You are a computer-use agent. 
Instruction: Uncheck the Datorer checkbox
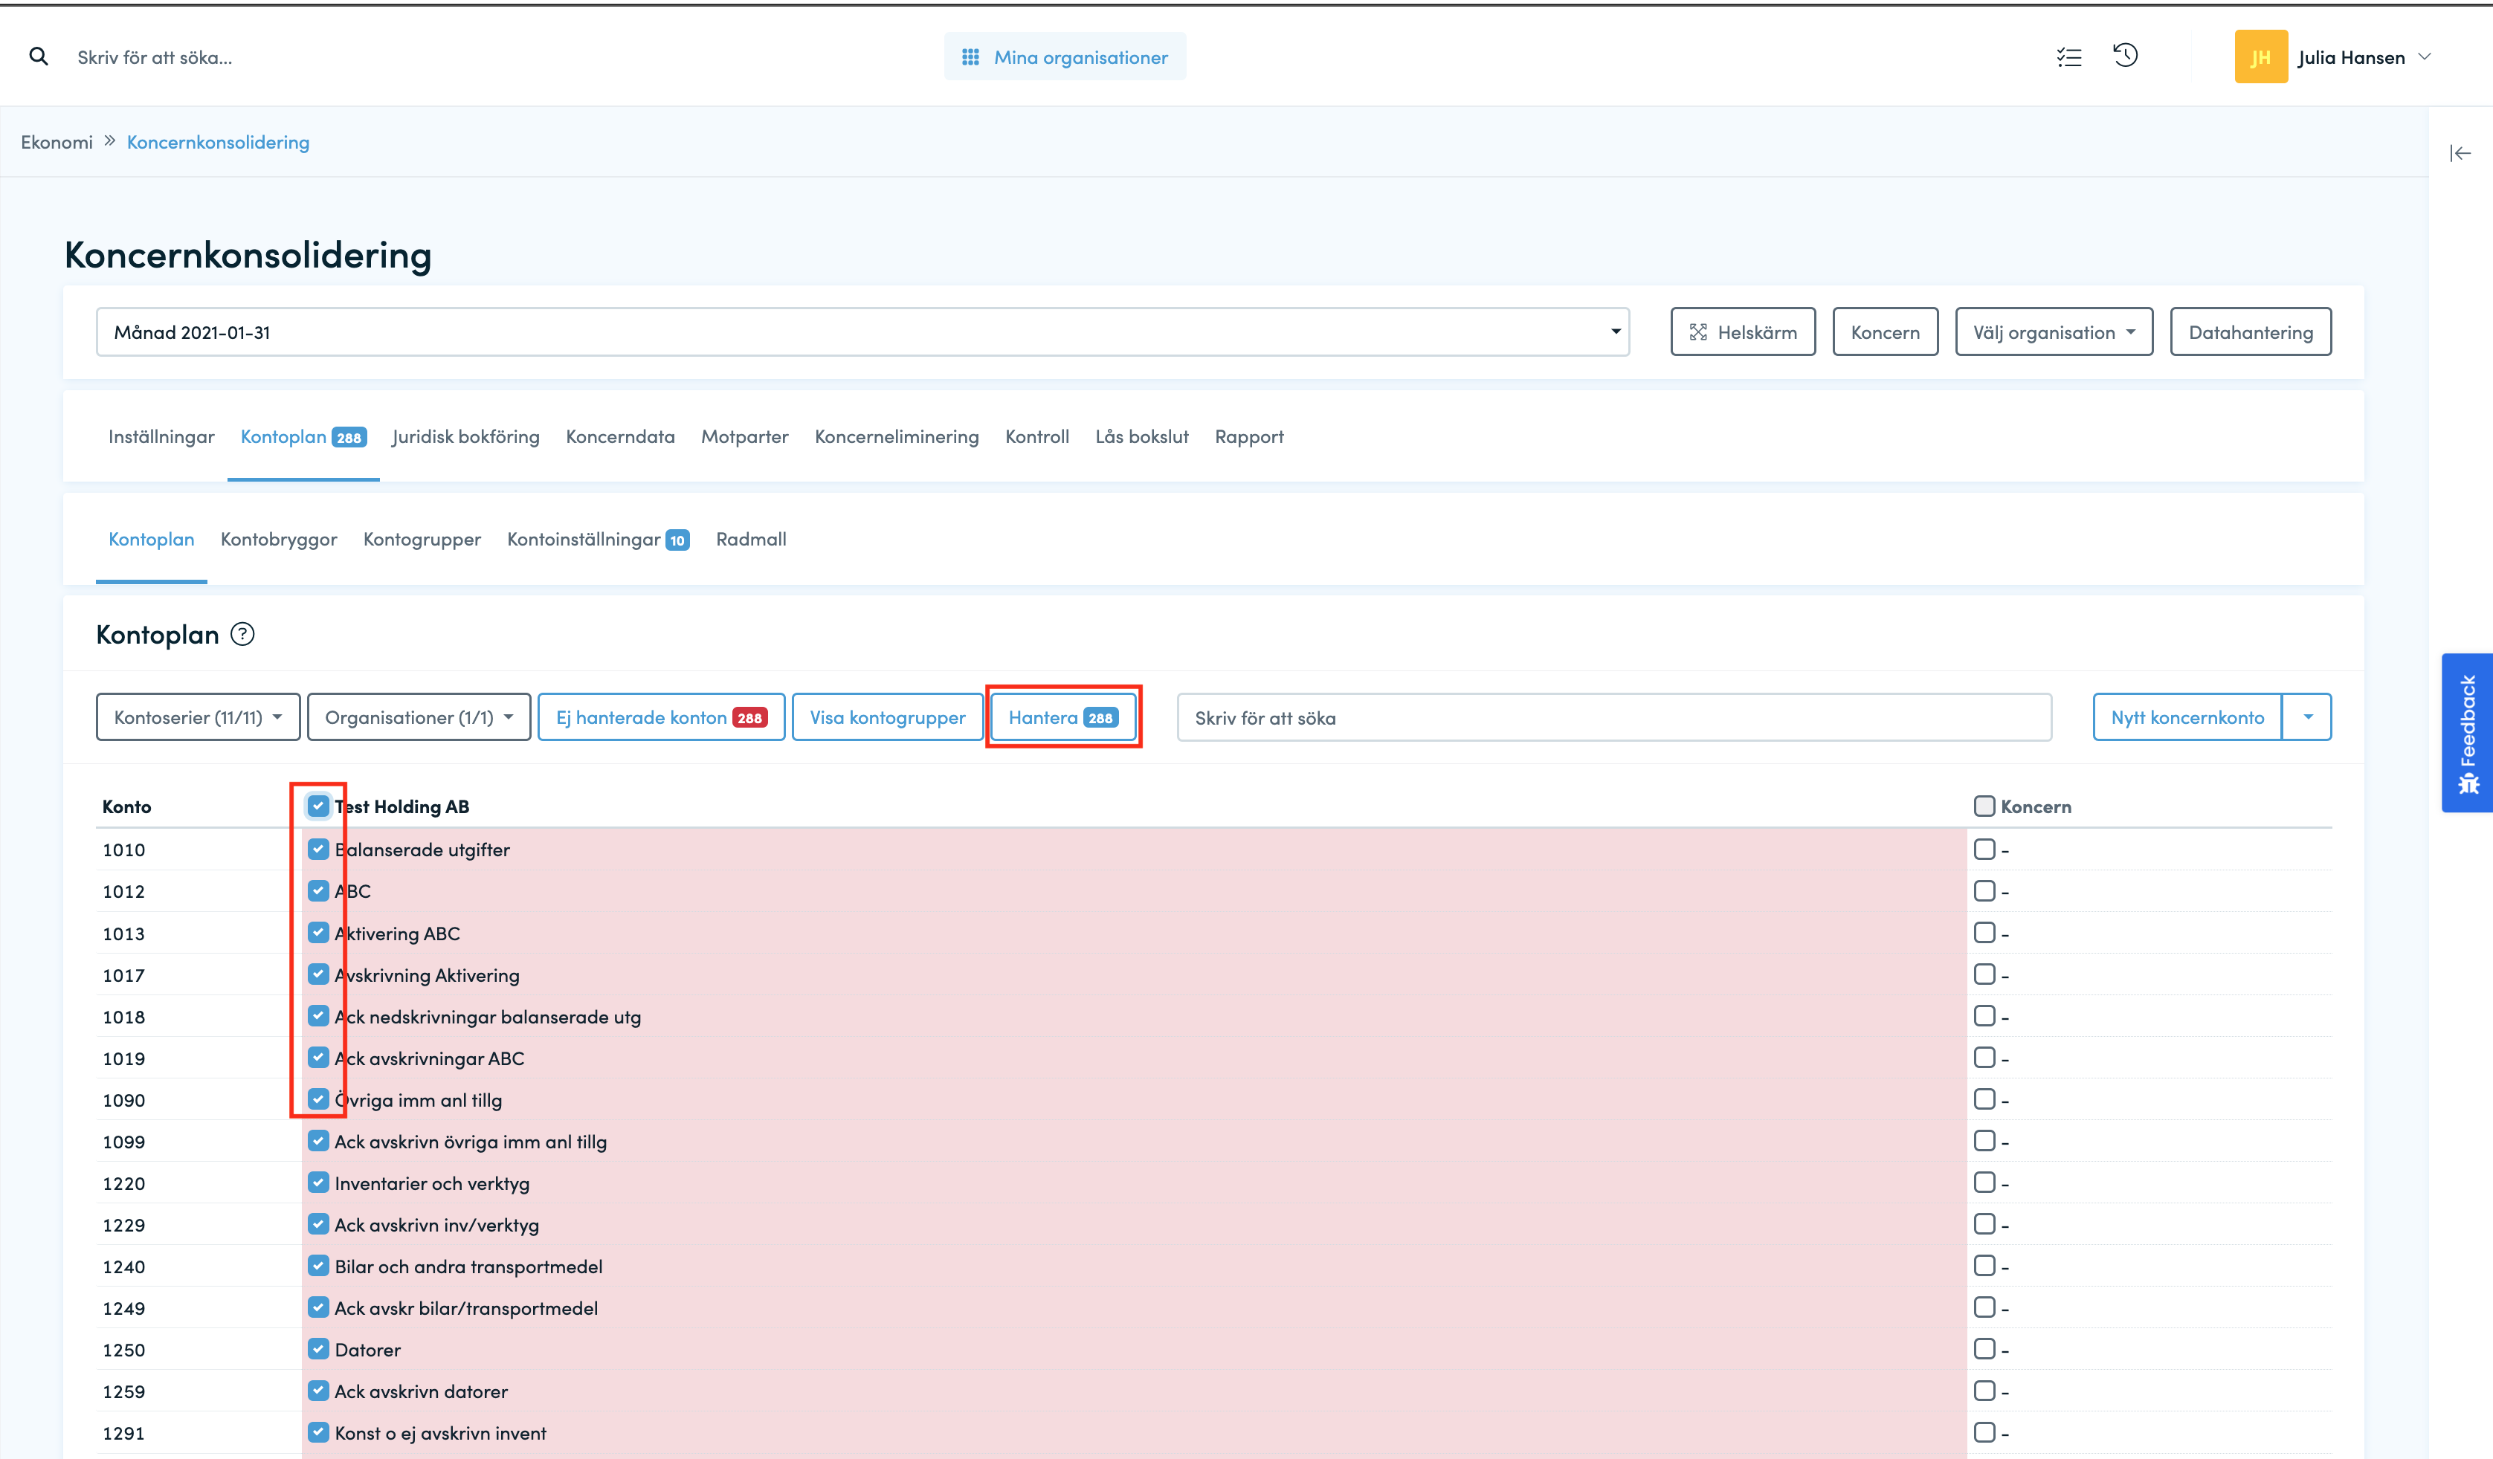[x=317, y=1349]
